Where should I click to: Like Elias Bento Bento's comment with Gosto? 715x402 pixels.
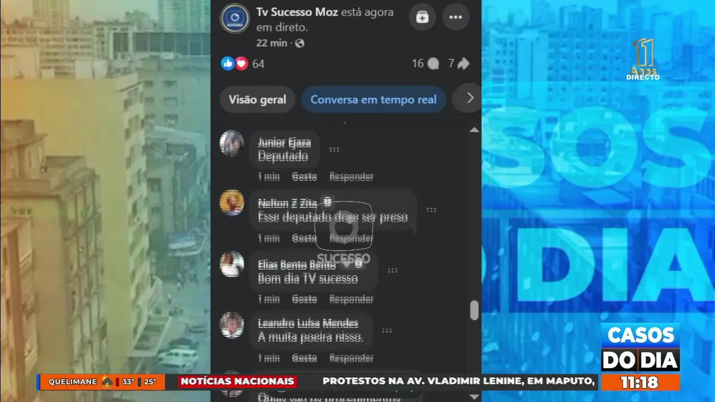point(304,299)
